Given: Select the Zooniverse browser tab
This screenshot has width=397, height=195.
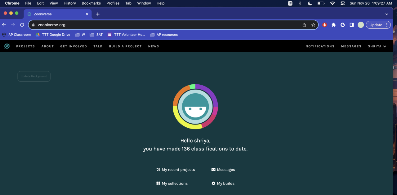Looking at the screenshot, I should (x=57, y=14).
